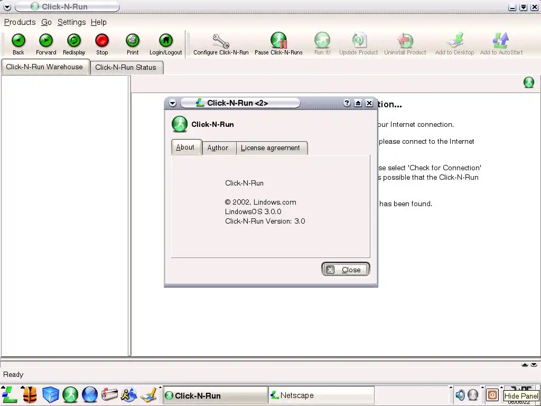The width and height of the screenshot is (541, 406).
Task: Click the Hide Panel clock area
Action: (x=521, y=394)
